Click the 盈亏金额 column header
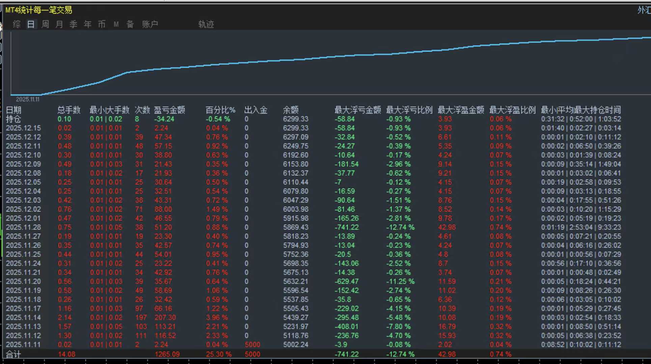 [169, 110]
